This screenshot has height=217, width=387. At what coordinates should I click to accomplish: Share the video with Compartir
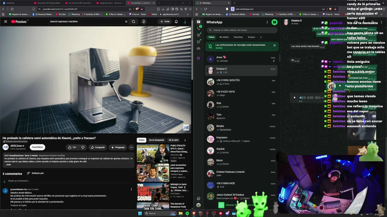(x=97, y=147)
